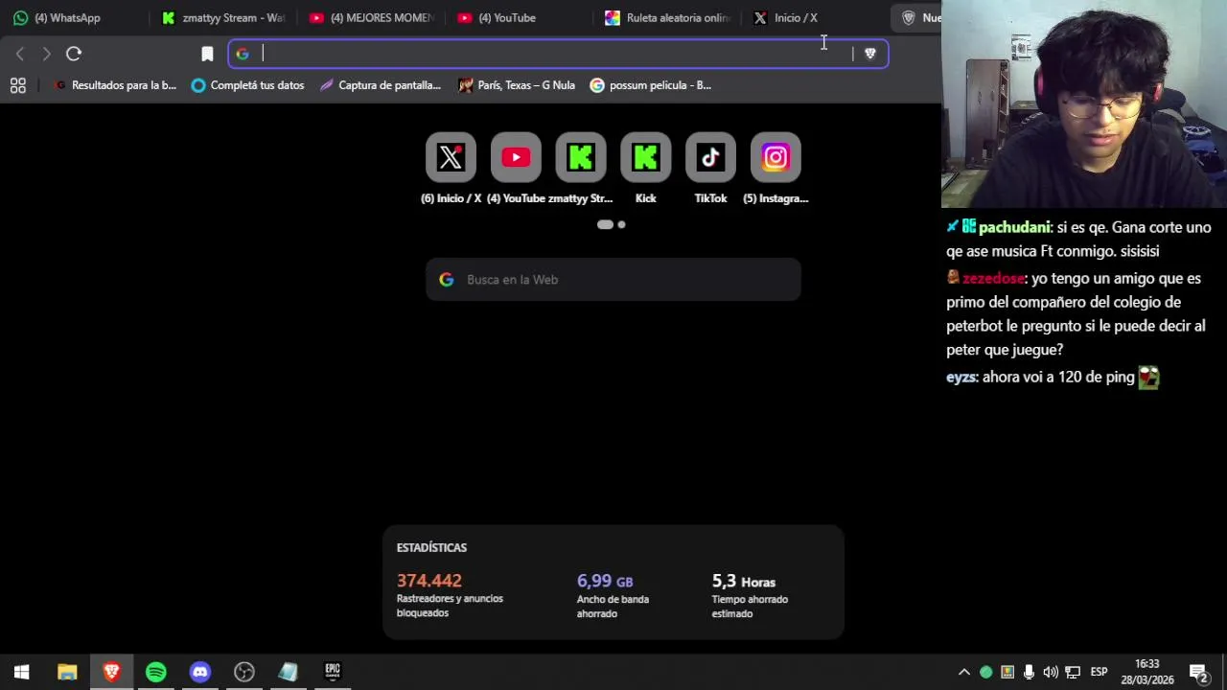The width and height of the screenshot is (1227, 690).
Task: Open the Brave Shields lion icon
Action: pos(870,54)
